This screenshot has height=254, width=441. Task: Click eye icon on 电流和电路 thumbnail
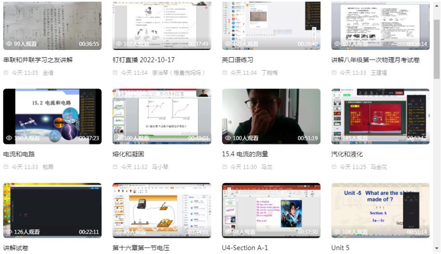click(x=9, y=138)
